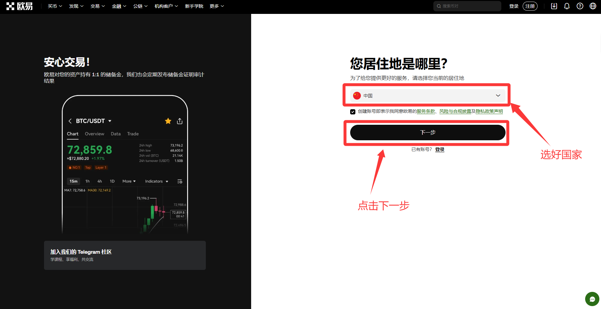Open the chat support bubble
Screen dimensions: 601x309
pos(592,299)
